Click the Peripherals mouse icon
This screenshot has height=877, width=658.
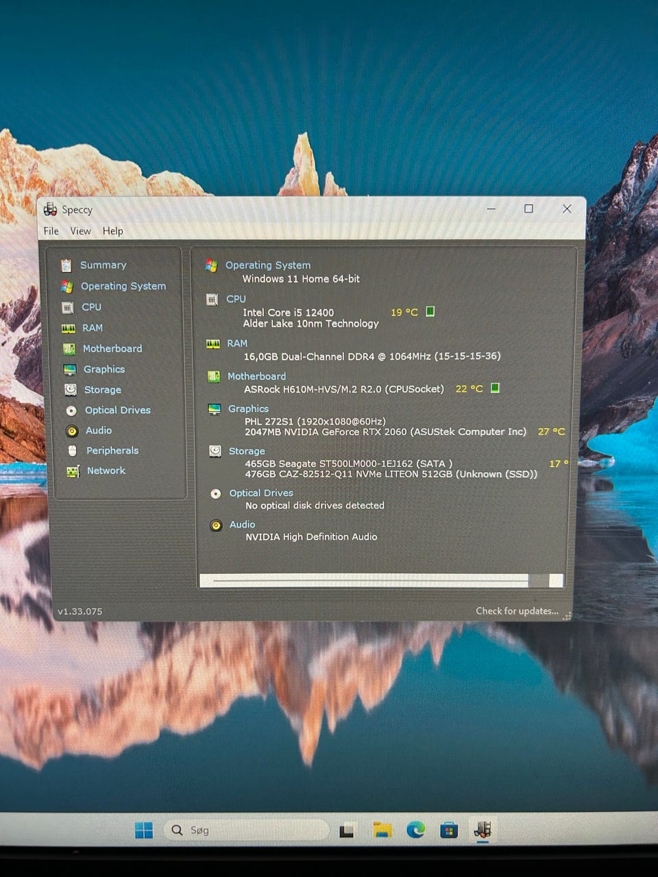[72, 451]
